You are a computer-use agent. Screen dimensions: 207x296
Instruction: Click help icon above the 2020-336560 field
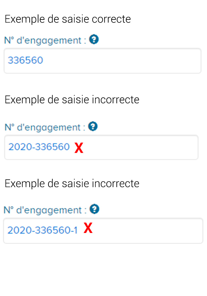click(x=93, y=126)
